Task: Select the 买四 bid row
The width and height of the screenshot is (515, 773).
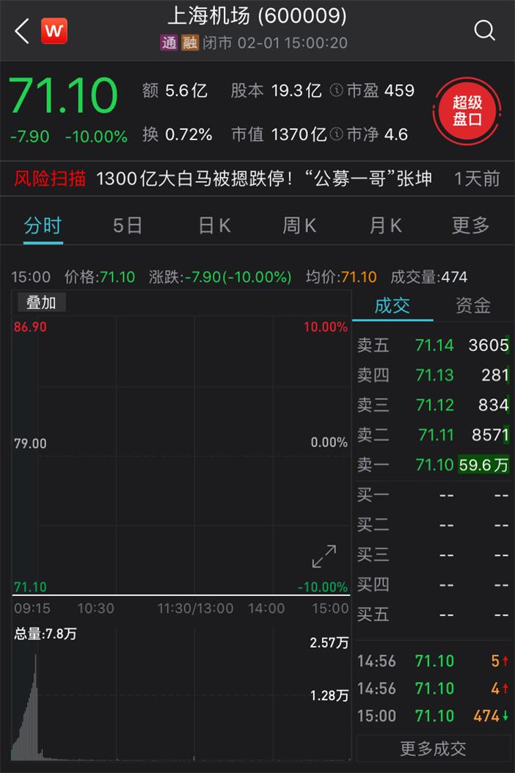Action: pos(433,585)
